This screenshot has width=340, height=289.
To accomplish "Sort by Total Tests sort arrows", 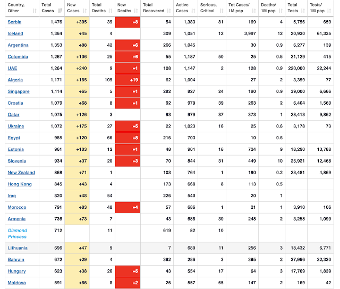I will pyautogui.click(x=303, y=11).
